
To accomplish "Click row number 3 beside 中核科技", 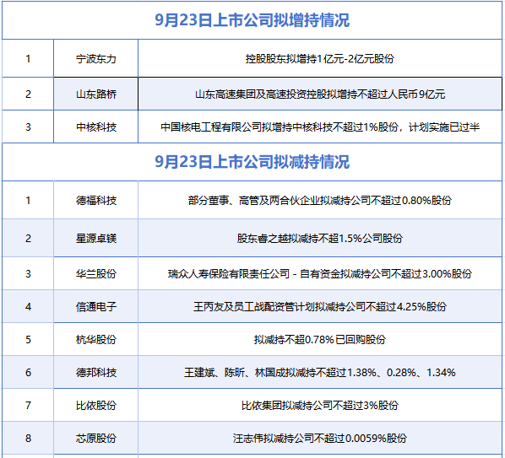I will click(x=28, y=127).
